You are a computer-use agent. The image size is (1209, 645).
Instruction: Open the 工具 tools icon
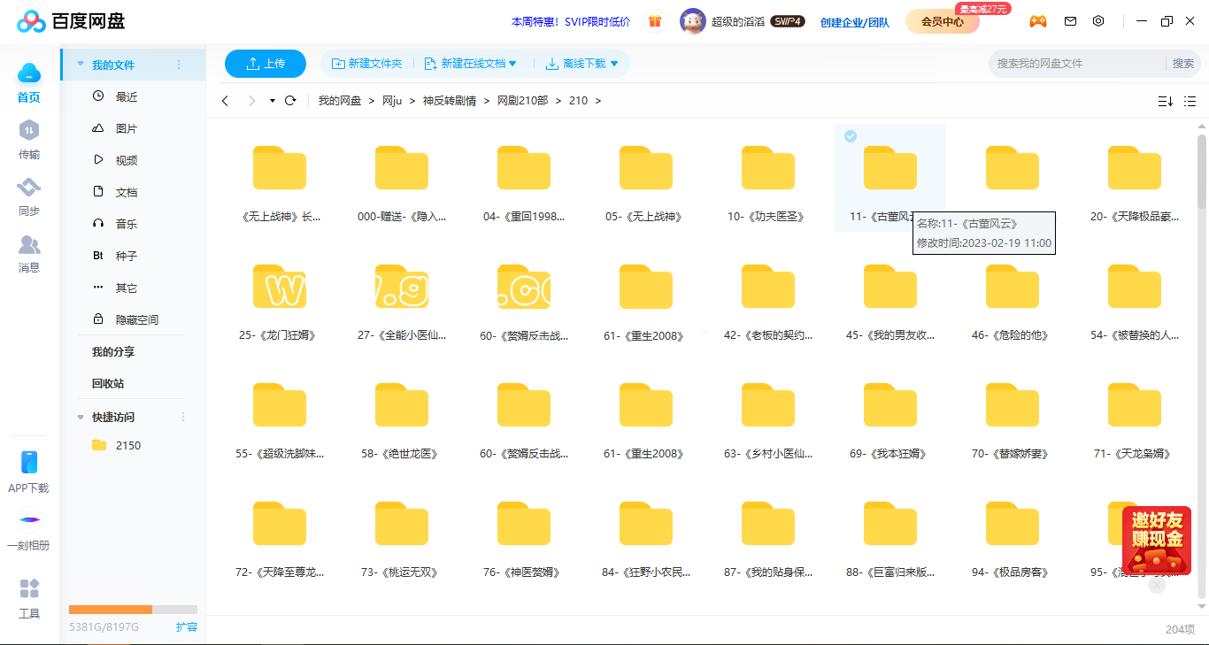click(29, 598)
